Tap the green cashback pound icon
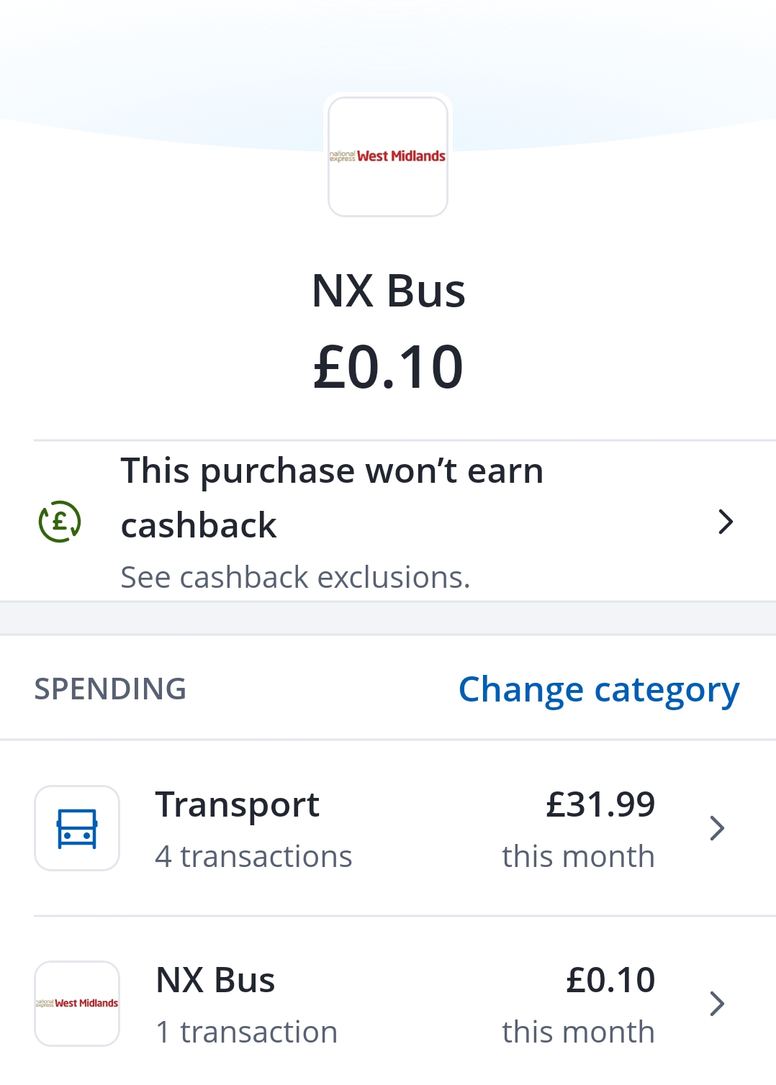The image size is (776, 1085). tap(60, 522)
